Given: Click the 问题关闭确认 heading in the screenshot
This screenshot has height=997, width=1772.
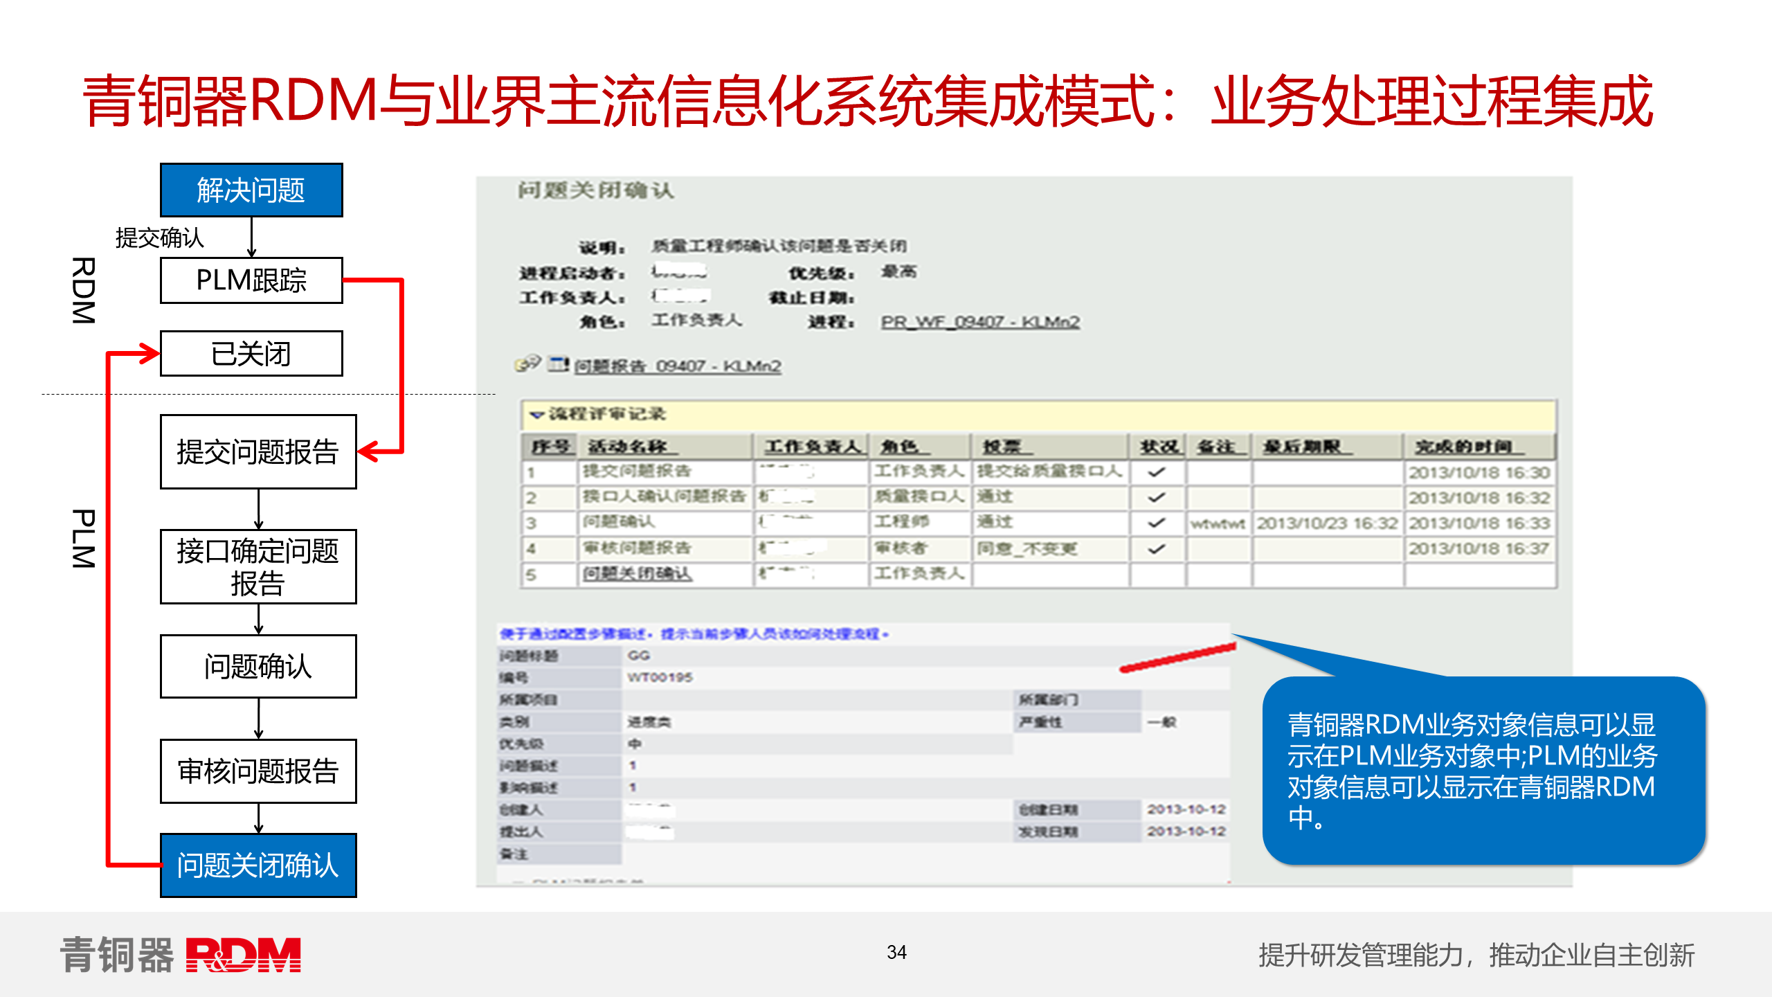Looking at the screenshot, I should (x=595, y=190).
